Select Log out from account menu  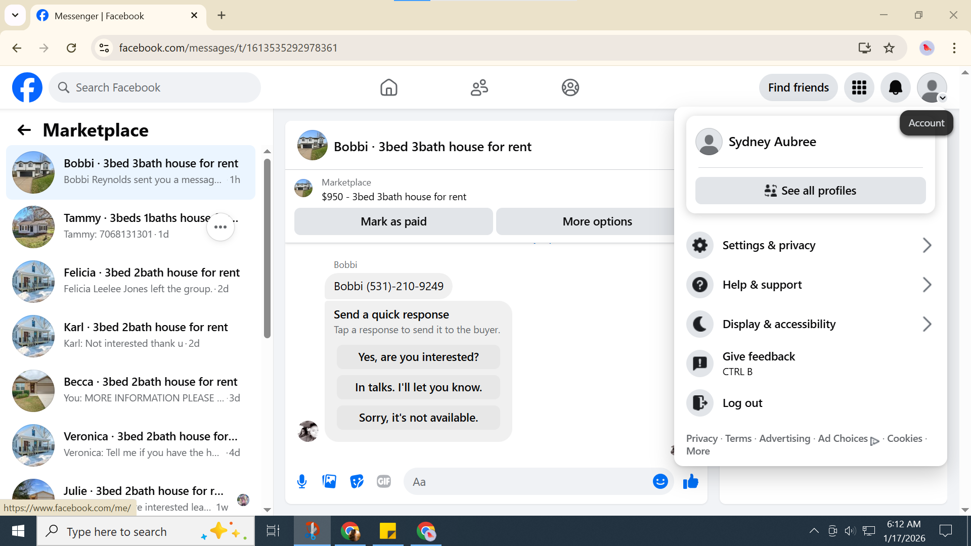(742, 403)
